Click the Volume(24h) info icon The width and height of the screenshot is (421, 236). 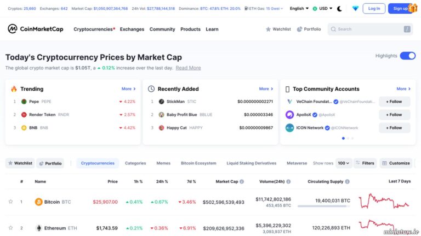[x=288, y=181]
